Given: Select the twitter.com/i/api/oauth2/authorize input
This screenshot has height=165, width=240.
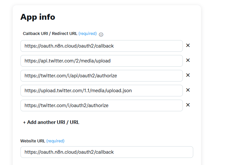Looking at the screenshot, I should [x=102, y=76].
